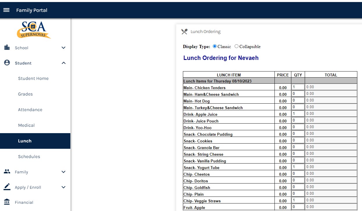Expand the Apply / Enroll chevron
This screenshot has height=211, width=362.
64,187
